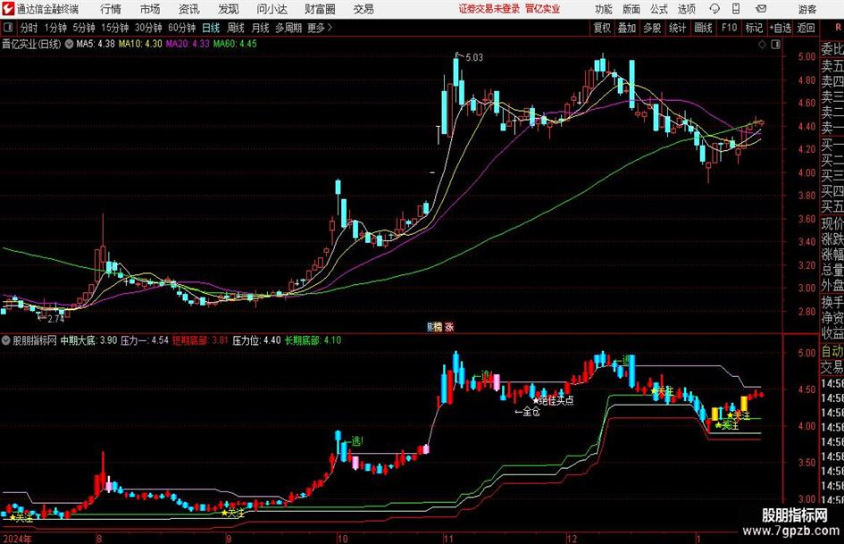Screen dimensions: 844x544
Task: Switch to 周线 weekly period
Action: coord(236,28)
